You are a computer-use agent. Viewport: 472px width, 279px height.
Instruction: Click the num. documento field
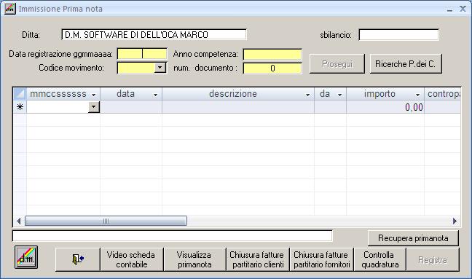[272, 68]
